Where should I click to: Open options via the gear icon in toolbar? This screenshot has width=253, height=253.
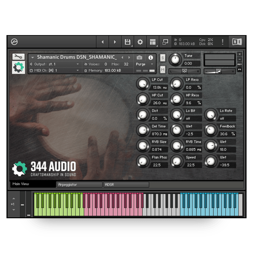click(140, 42)
